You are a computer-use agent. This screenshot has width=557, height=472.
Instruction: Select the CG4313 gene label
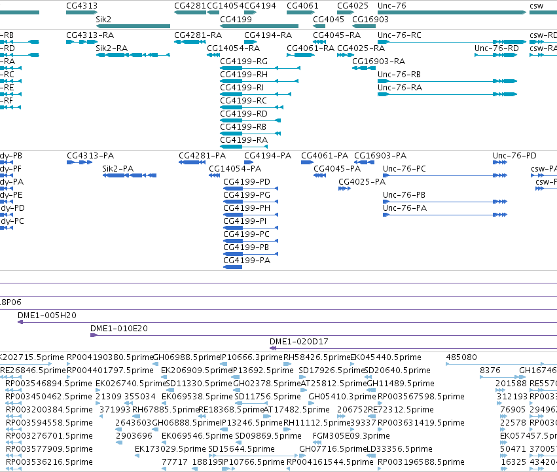pos(82,6)
